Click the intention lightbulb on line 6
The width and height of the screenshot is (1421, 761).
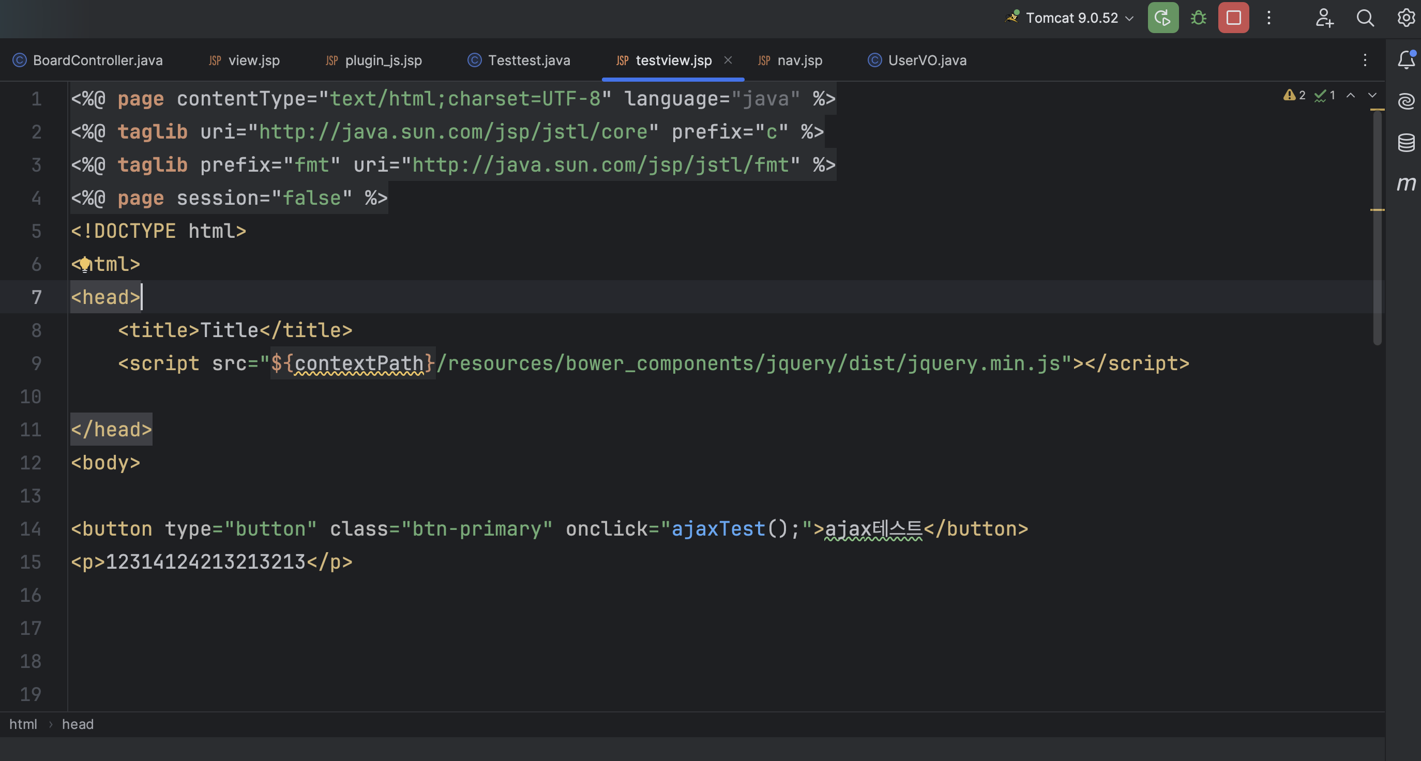pyautogui.click(x=84, y=265)
